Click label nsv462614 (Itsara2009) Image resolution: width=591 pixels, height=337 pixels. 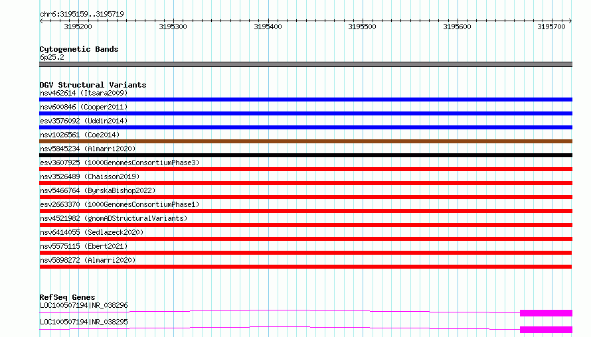[84, 93]
